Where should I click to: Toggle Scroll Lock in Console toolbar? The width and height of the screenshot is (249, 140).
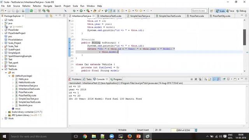pyautogui.click(x=210, y=79)
